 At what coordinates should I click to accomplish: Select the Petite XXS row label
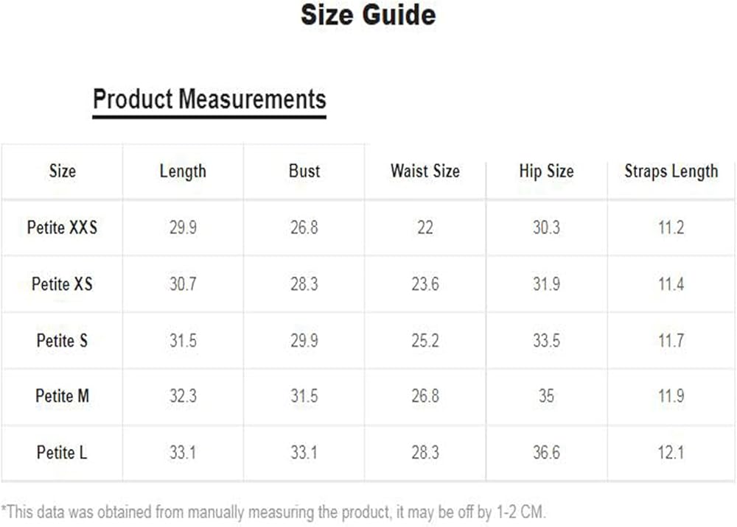coord(62,227)
